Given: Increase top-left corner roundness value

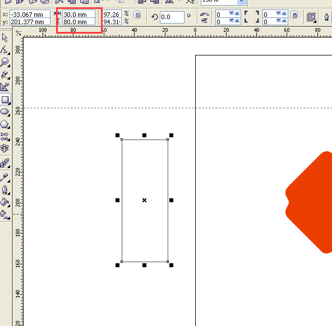Looking at the screenshot, I should pos(237,13).
